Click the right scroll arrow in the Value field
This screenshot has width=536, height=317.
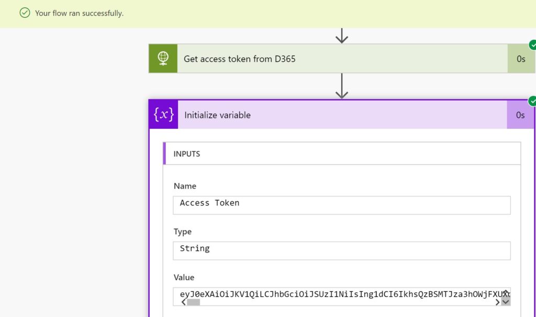point(497,302)
